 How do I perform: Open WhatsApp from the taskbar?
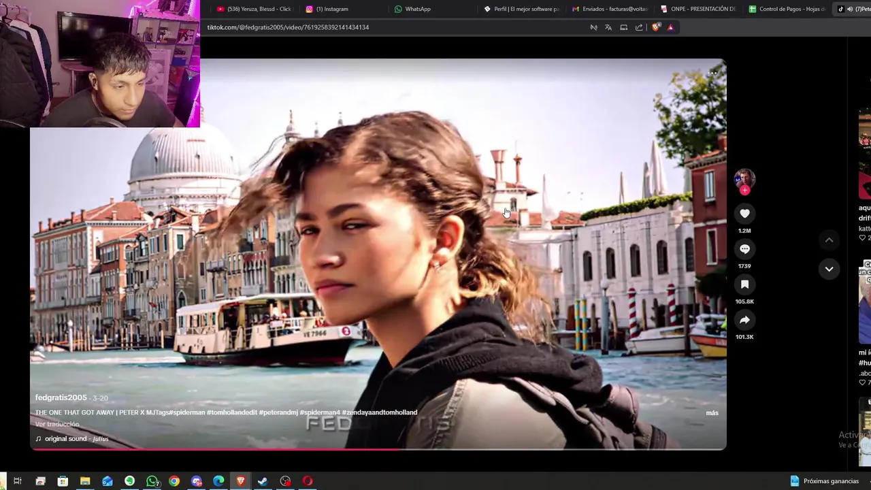[152, 481]
